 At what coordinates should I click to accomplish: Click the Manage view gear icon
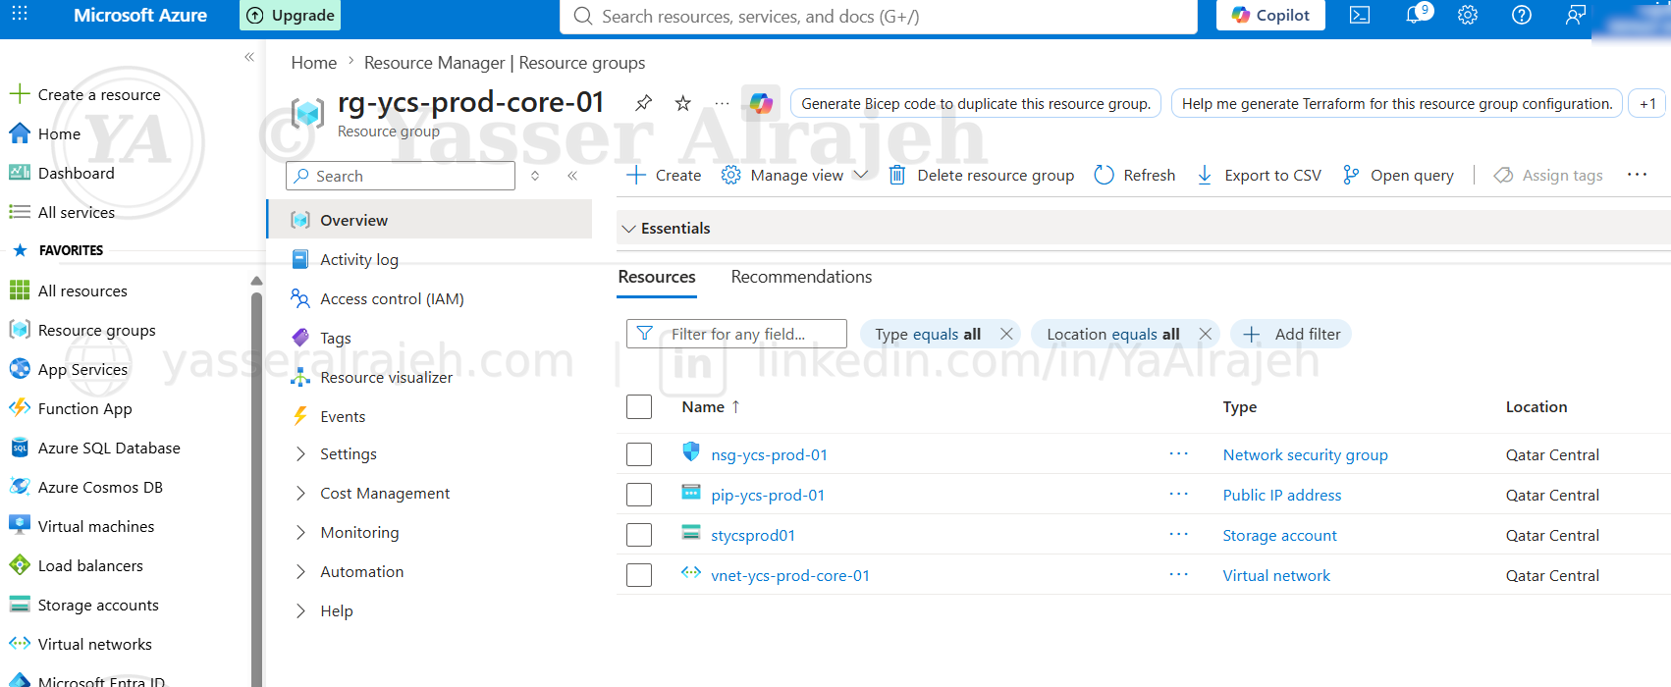[730, 175]
